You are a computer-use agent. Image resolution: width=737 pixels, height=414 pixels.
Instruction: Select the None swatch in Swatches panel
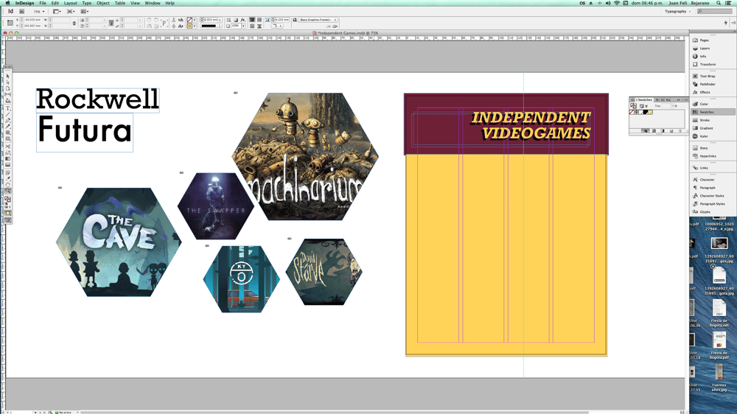tap(632, 113)
